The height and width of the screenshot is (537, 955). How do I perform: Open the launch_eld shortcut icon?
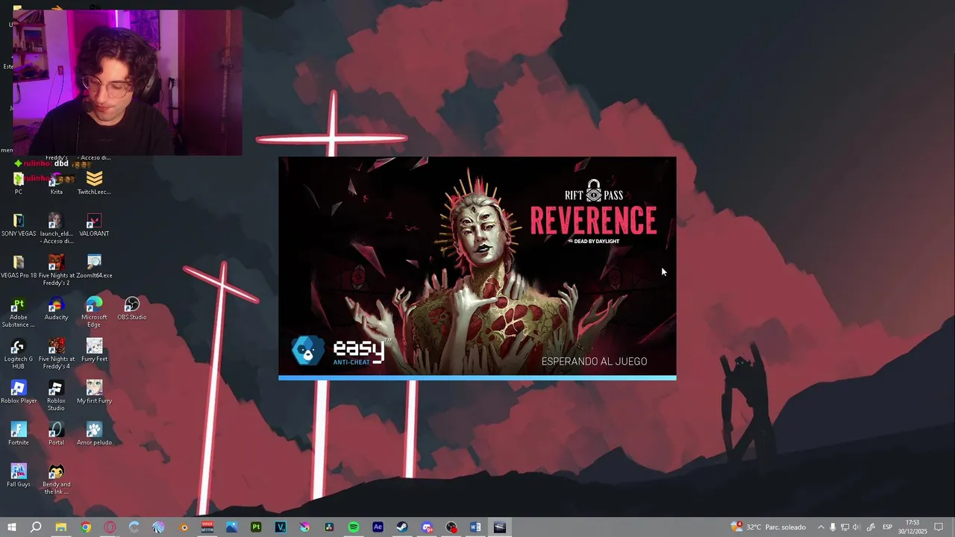pos(56,228)
